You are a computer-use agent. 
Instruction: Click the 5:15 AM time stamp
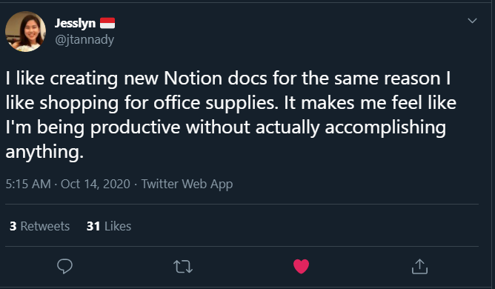(28, 184)
